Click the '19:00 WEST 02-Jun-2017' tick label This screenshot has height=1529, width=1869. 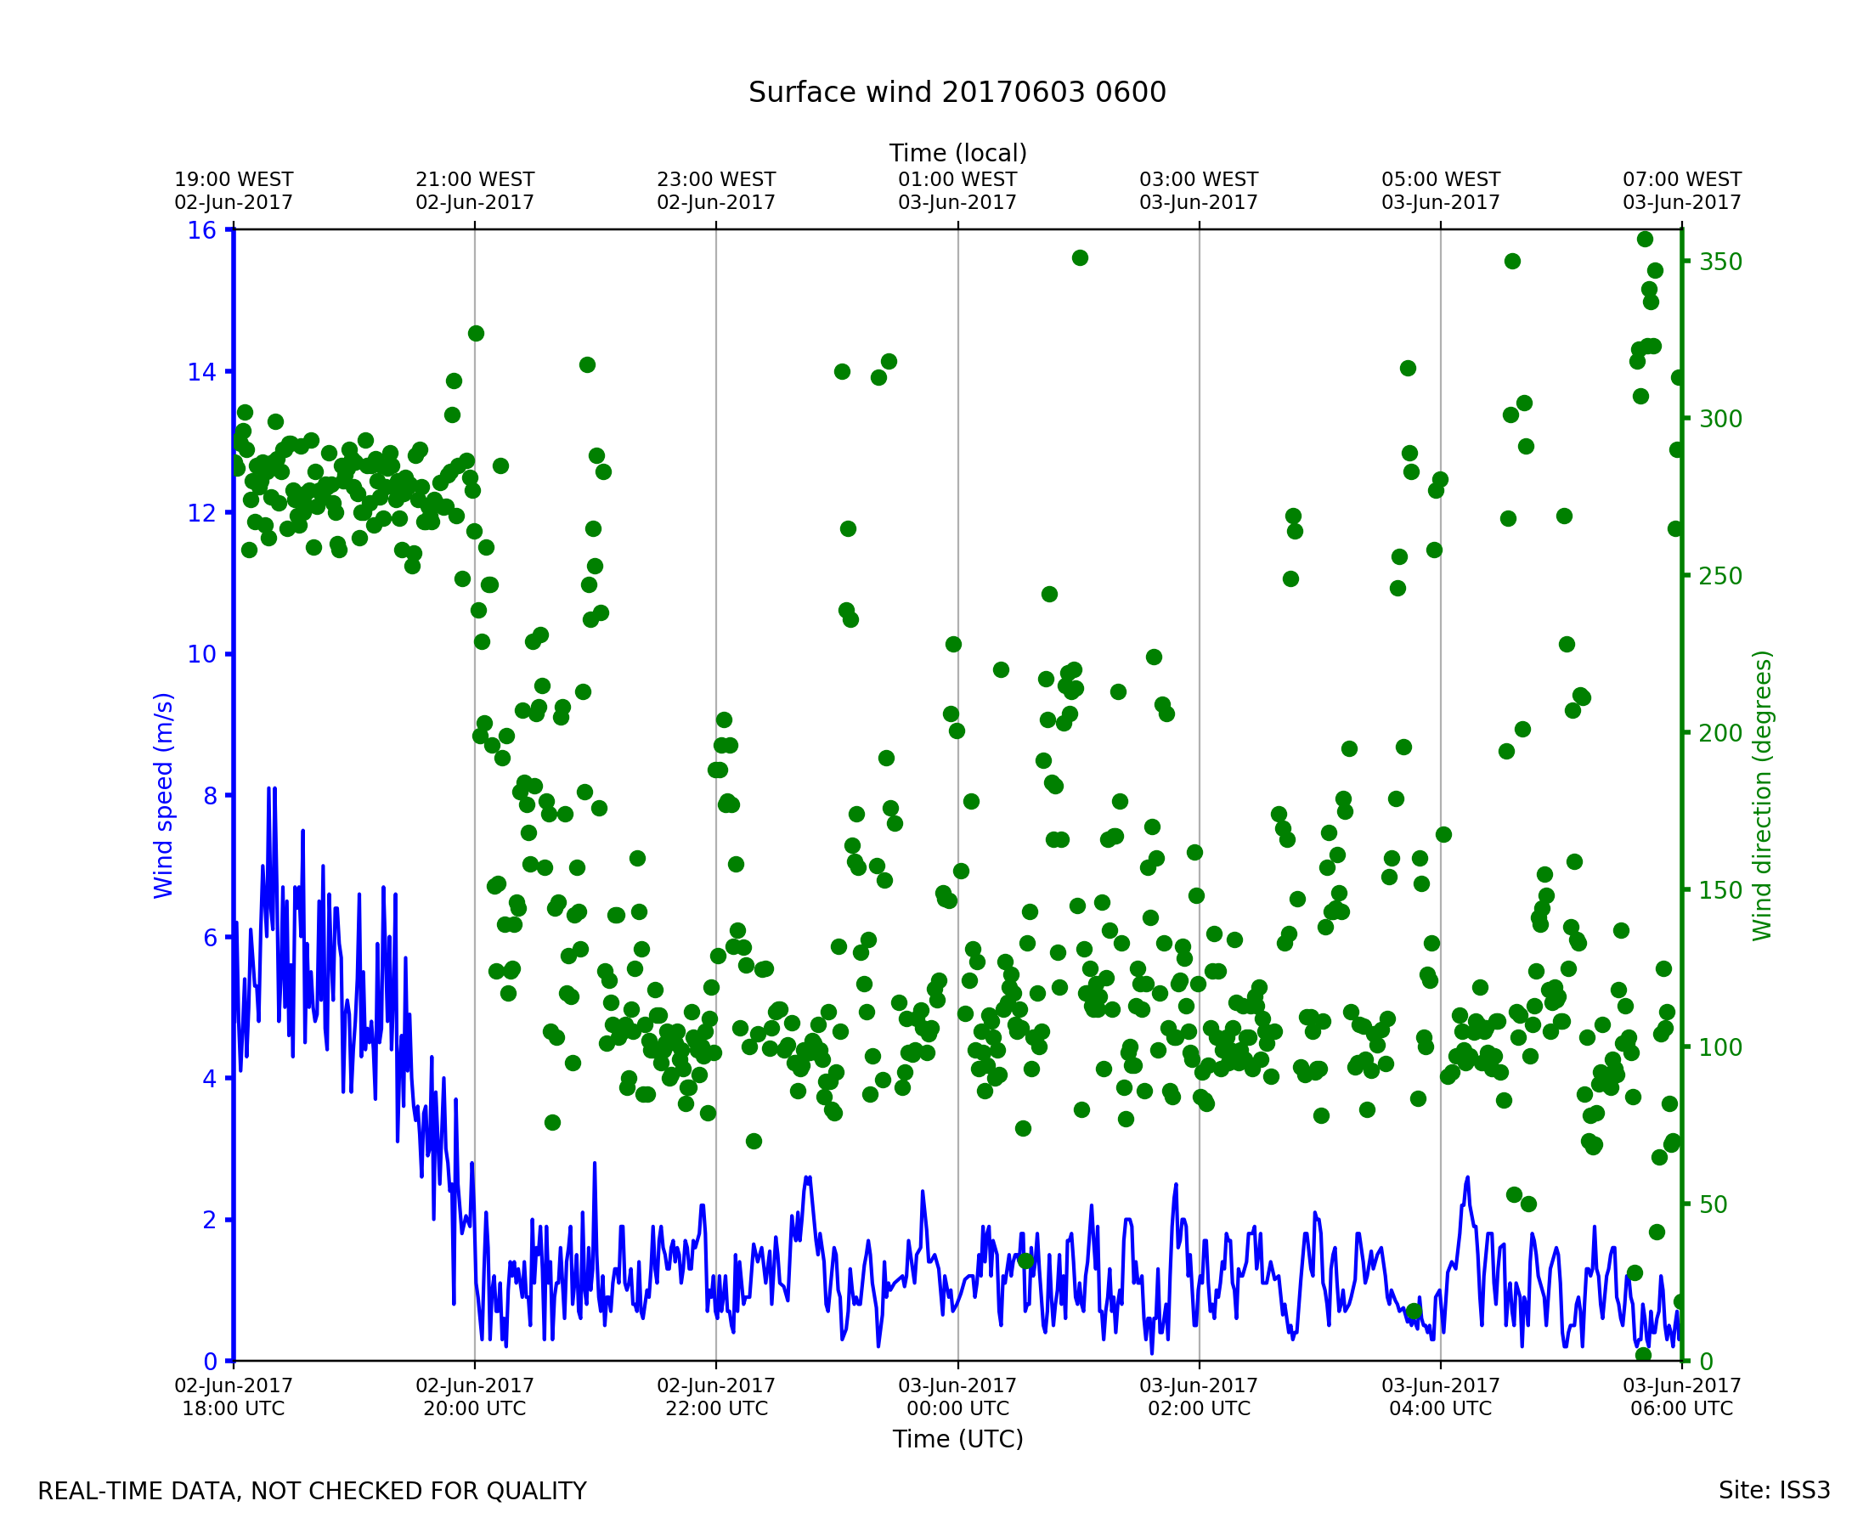tap(234, 191)
